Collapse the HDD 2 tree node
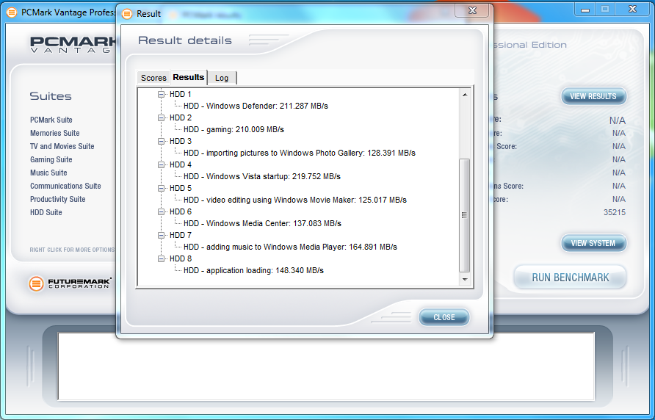 (161, 118)
